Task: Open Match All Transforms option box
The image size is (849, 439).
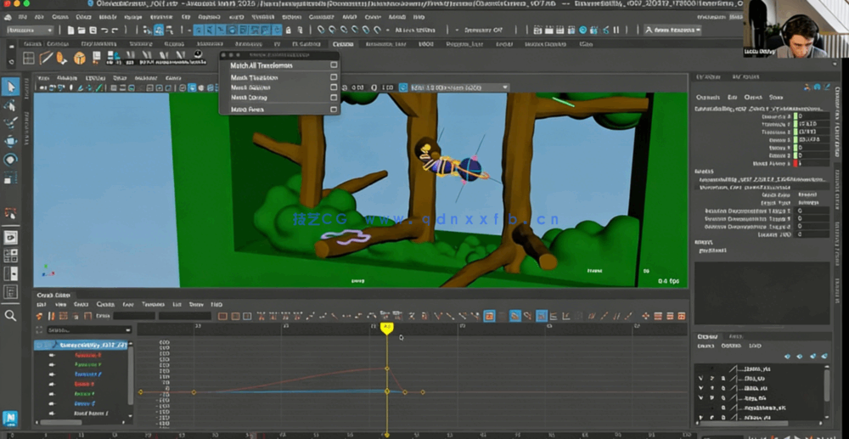Action: coord(334,65)
